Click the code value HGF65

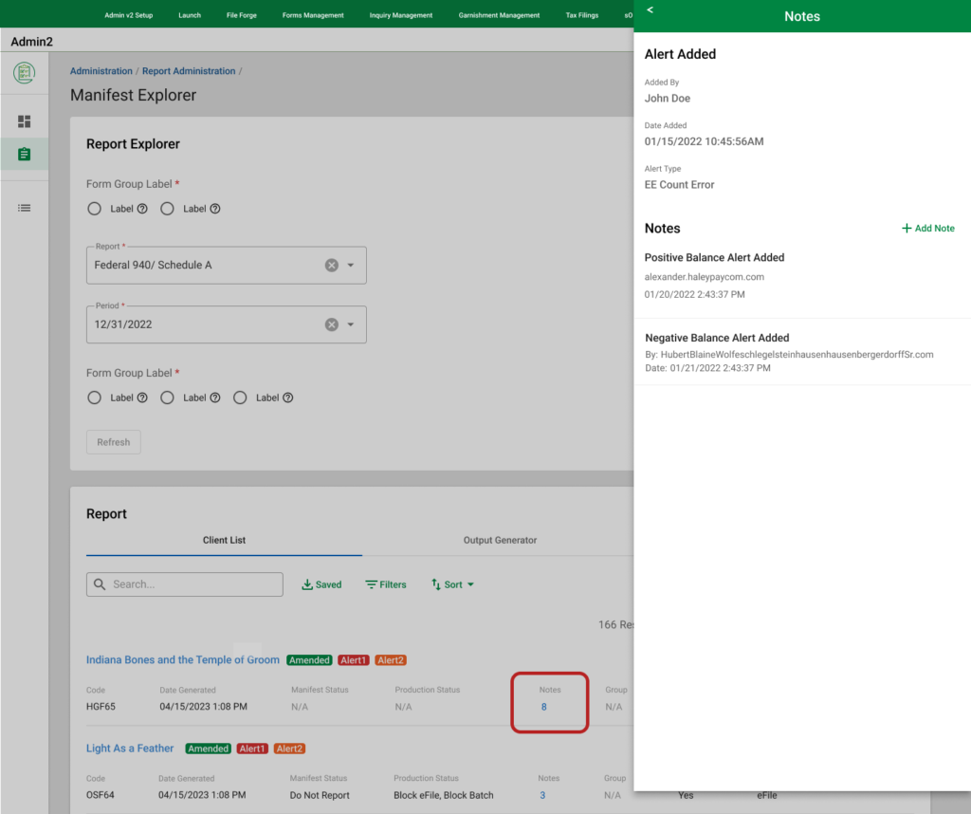click(101, 707)
